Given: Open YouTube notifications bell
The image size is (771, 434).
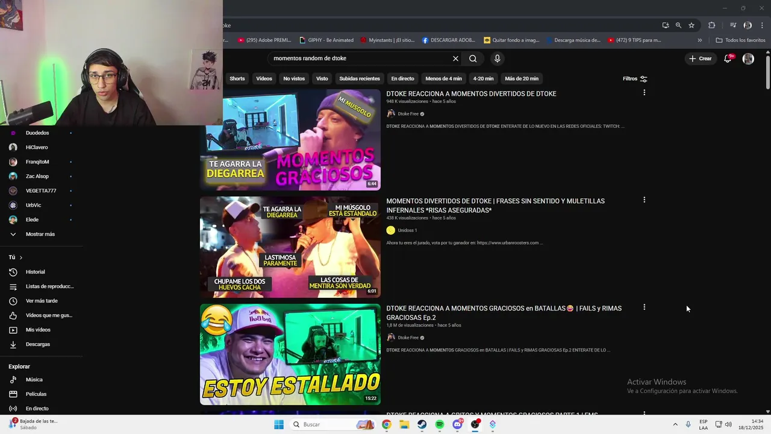Looking at the screenshot, I should tap(728, 58).
